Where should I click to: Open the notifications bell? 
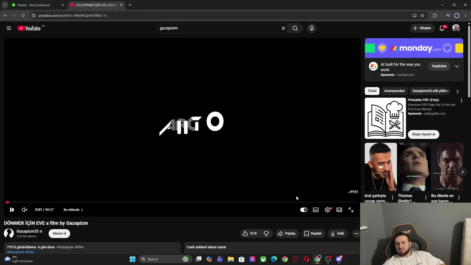tap(442, 28)
